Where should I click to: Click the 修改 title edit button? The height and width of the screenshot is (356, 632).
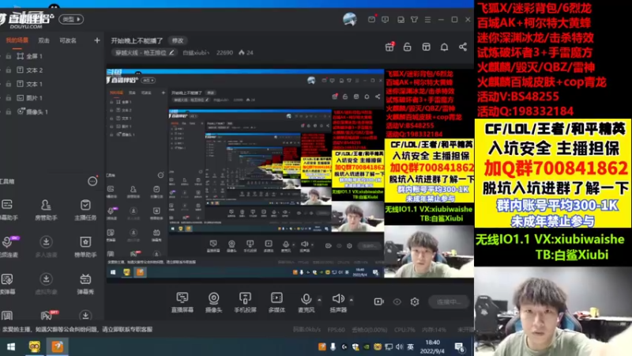[x=178, y=40]
